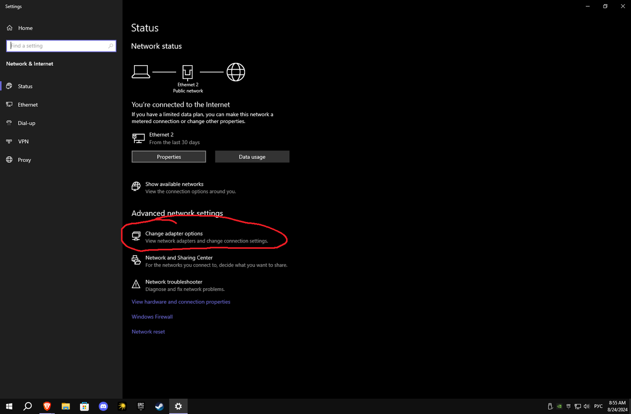Open taskbar Search
Image resolution: width=631 pixels, height=414 pixels.
pos(28,406)
